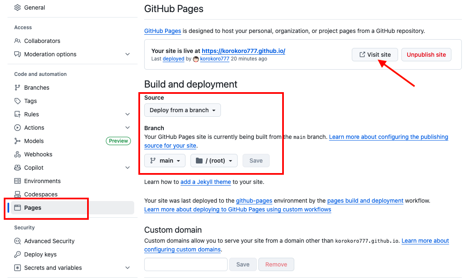Select the Codespaces icon in the sidebar
Image resolution: width=466 pixels, height=279 pixels.
[16, 194]
